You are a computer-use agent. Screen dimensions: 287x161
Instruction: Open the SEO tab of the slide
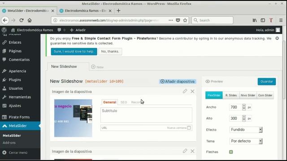tap(124, 102)
